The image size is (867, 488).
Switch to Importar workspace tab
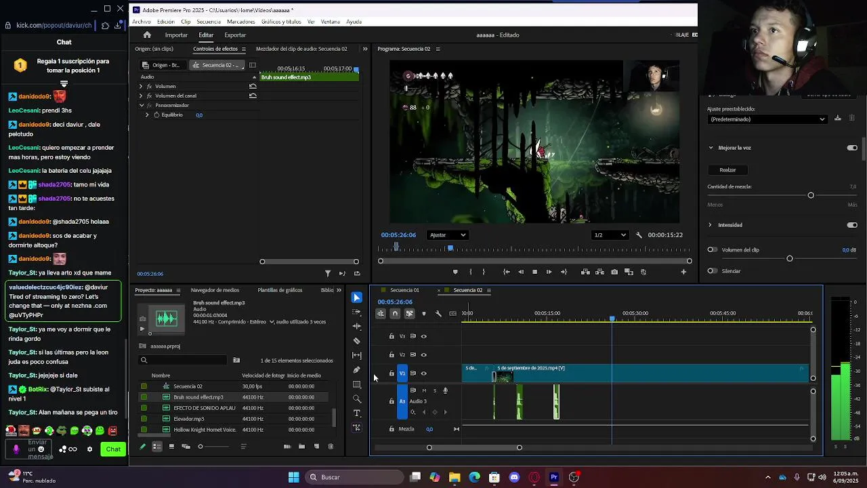[176, 35]
